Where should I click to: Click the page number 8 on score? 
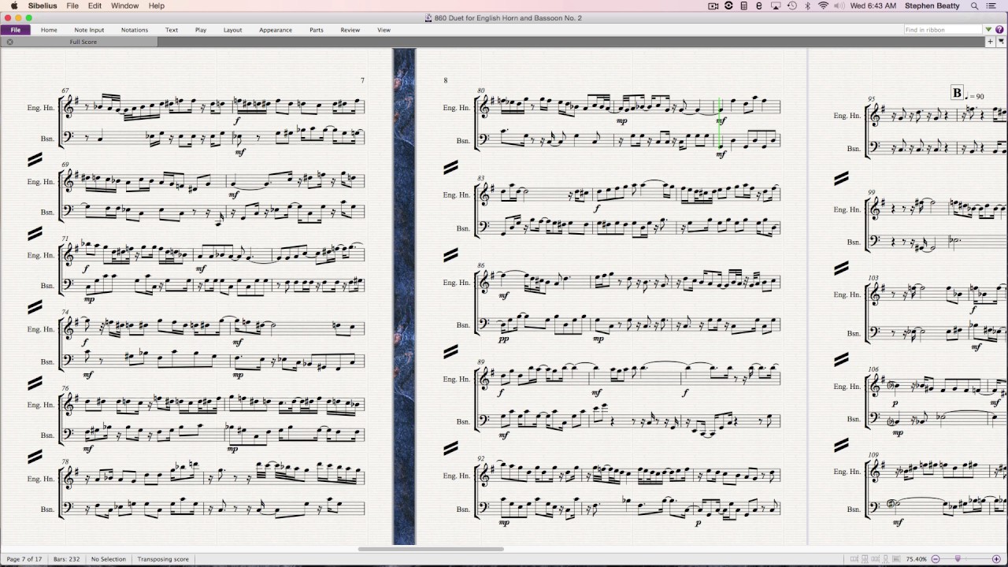click(445, 80)
